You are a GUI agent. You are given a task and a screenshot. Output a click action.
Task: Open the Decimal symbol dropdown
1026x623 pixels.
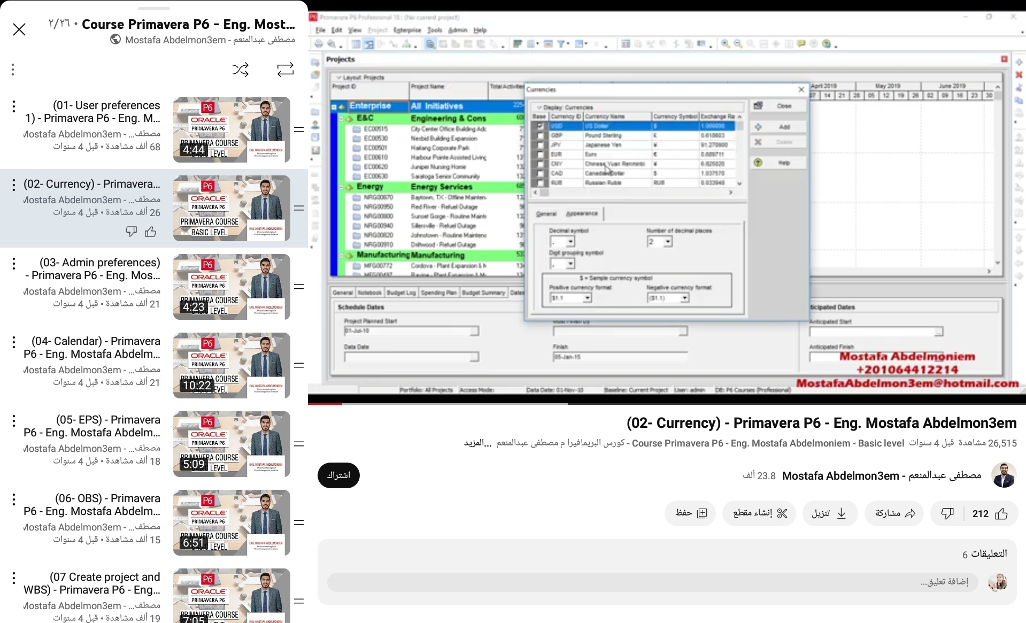(570, 242)
